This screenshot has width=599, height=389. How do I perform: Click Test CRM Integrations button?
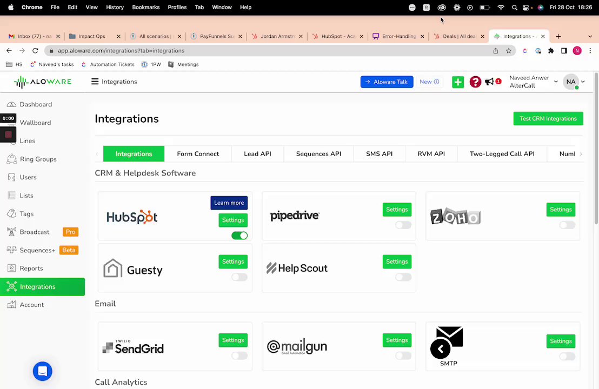[548, 118]
